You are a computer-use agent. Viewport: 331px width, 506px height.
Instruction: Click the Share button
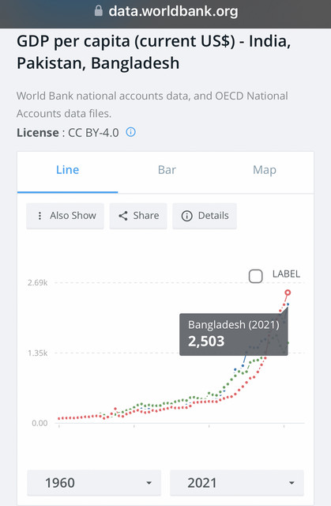pyautogui.click(x=138, y=216)
